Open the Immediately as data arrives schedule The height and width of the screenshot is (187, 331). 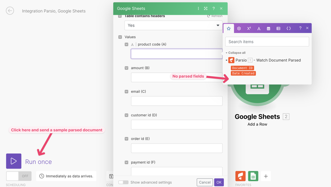pyautogui.click(x=66, y=176)
